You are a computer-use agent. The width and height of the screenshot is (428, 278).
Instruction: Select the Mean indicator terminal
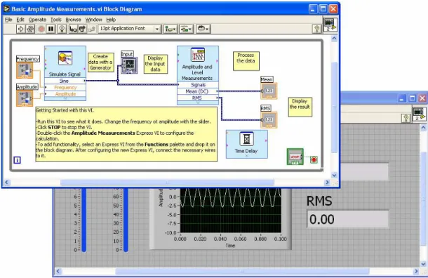(x=269, y=91)
